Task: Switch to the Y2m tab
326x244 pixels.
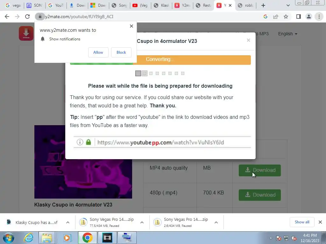Action: coord(183,5)
